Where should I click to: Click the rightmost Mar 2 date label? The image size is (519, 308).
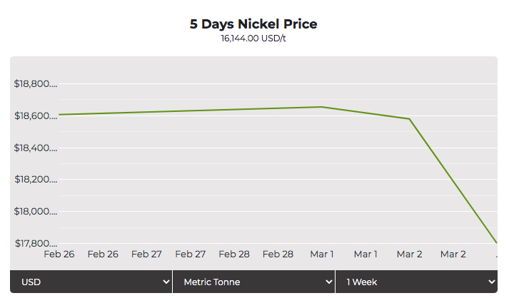point(453,254)
